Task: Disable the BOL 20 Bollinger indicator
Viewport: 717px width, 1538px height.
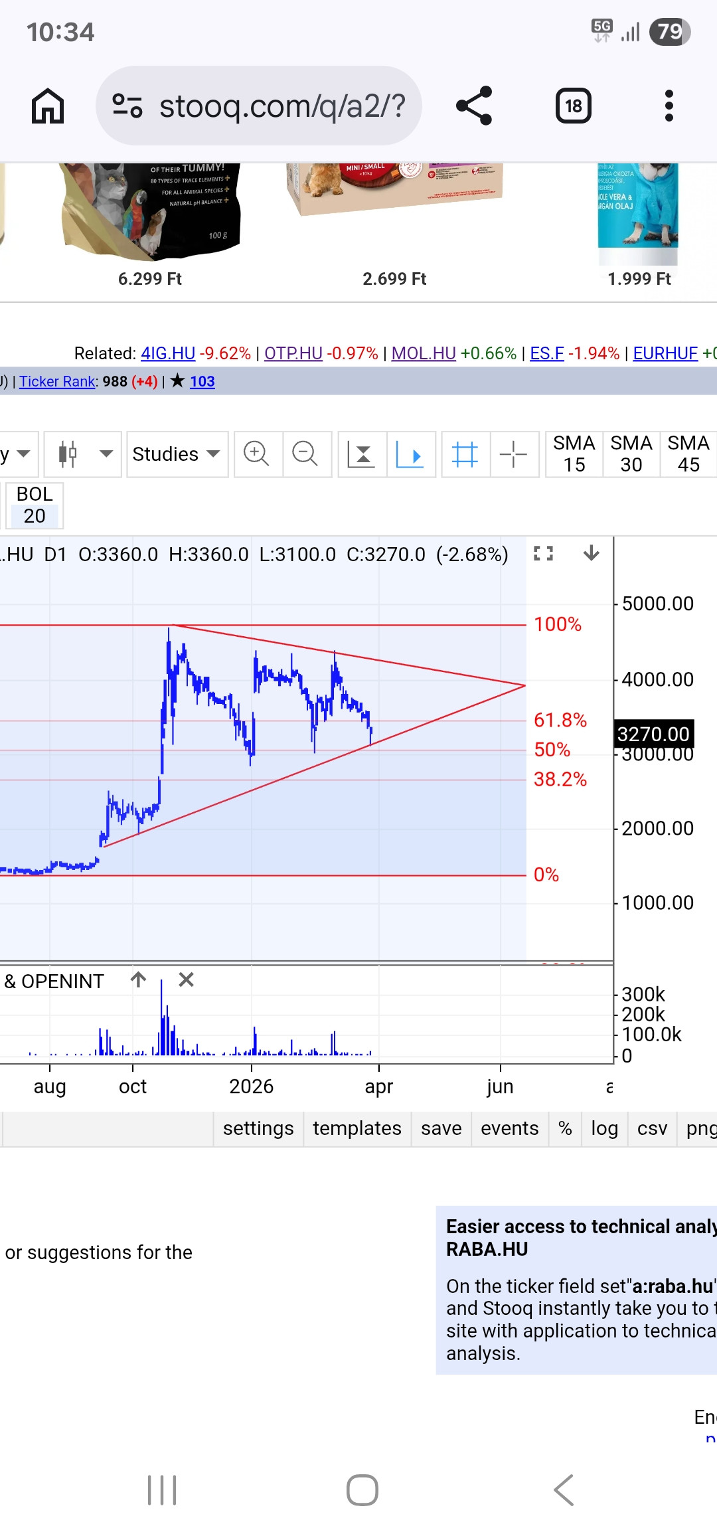Action: [x=35, y=505]
